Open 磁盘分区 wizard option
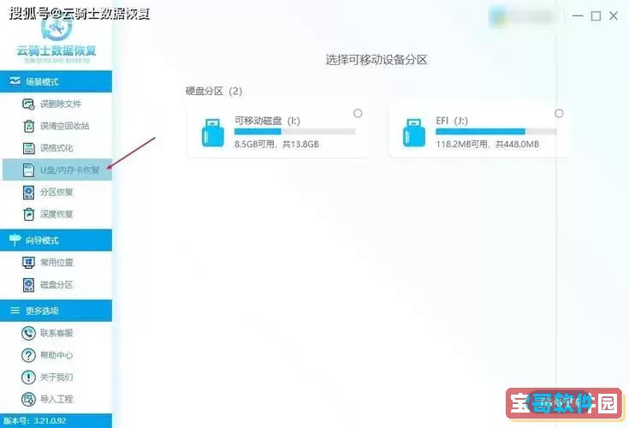Viewport: 629px width, 428px height. [x=56, y=285]
